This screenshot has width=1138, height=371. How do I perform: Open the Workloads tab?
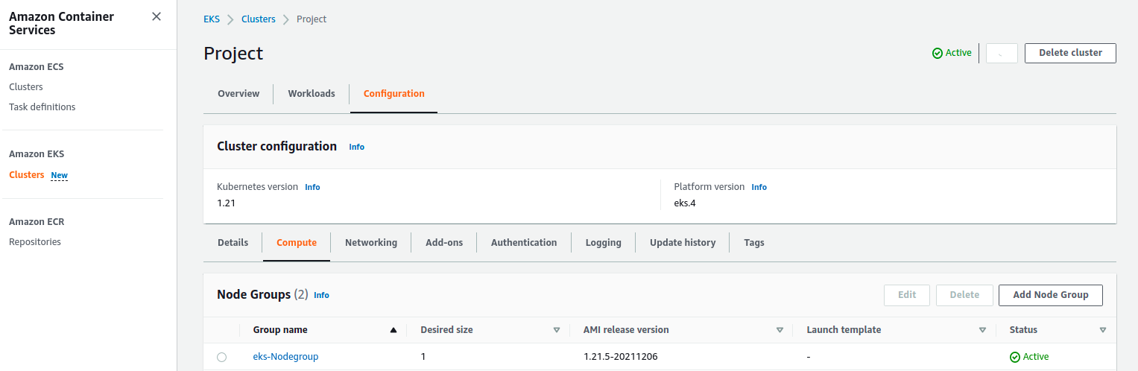tap(312, 94)
